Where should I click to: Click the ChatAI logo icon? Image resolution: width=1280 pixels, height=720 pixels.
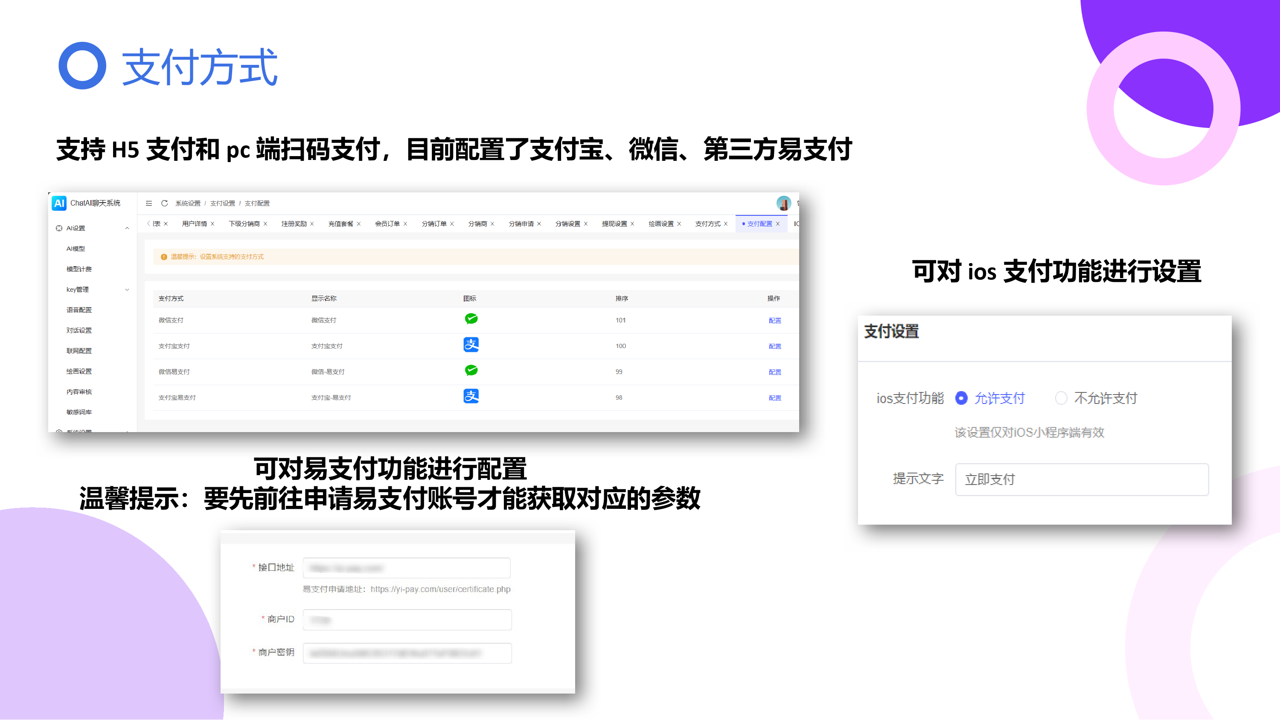tap(59, 203)
